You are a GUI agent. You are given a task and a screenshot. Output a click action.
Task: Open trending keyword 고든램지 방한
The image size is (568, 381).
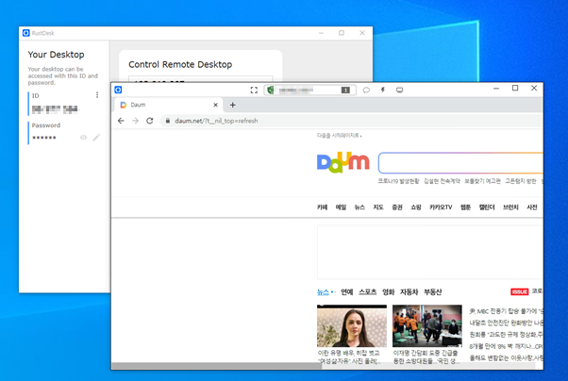[x=521, y=181]
